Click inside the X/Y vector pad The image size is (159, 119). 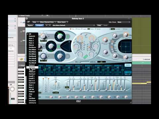point(126,47)
